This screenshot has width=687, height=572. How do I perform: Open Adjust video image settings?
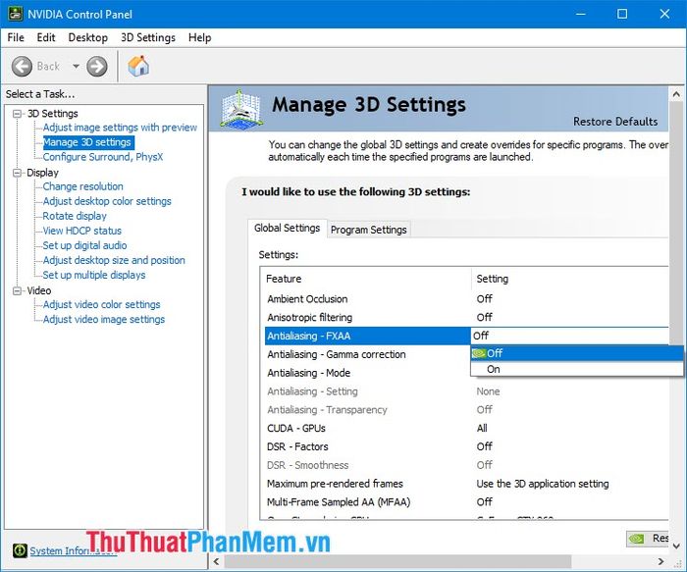[104, 319]
